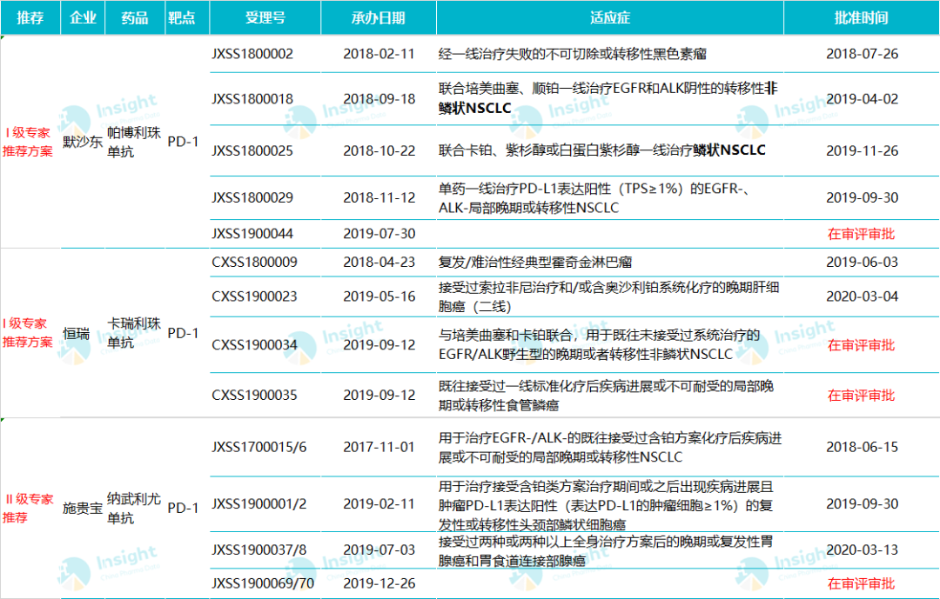Viewport: 940px width, 599px height.
Task: Select acceptance number JXSS1900001/2
Action: 259,504
